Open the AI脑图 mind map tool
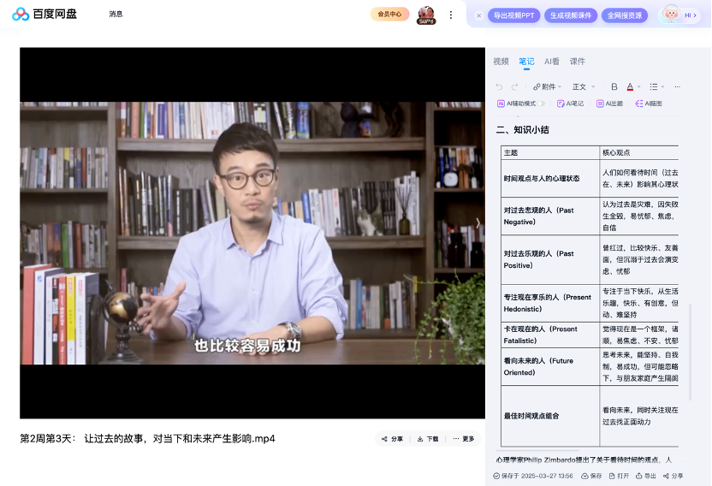 [649, 104]
